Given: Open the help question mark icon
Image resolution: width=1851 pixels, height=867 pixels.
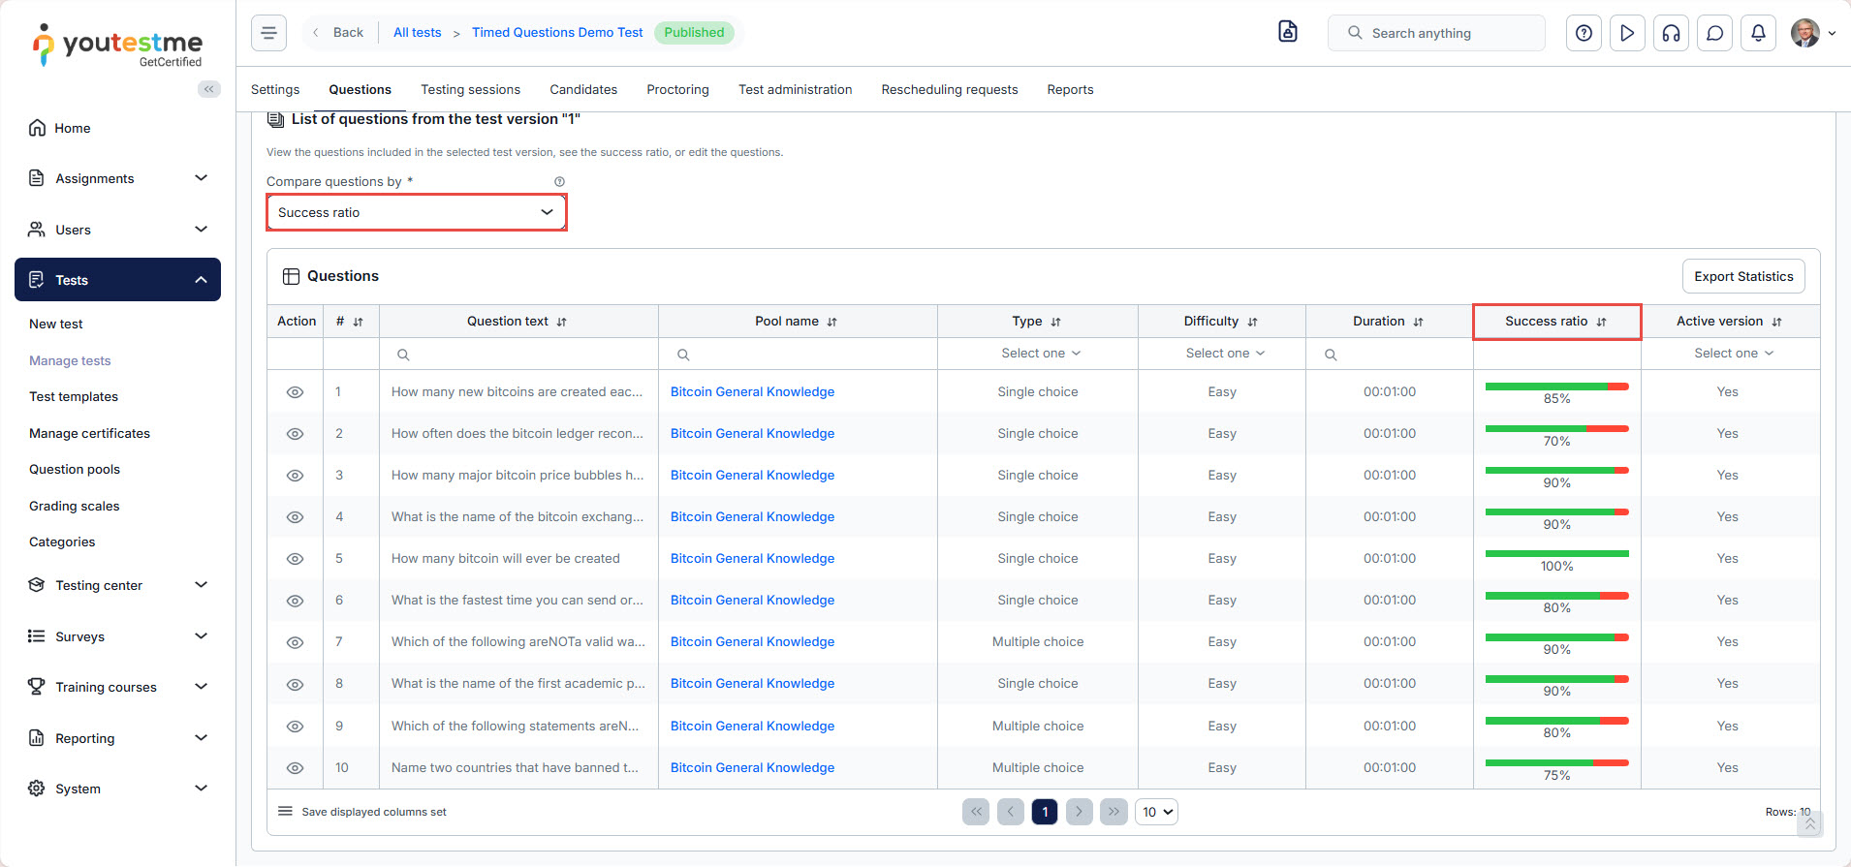Looking at the screenshot, I should click(1584, 33).
